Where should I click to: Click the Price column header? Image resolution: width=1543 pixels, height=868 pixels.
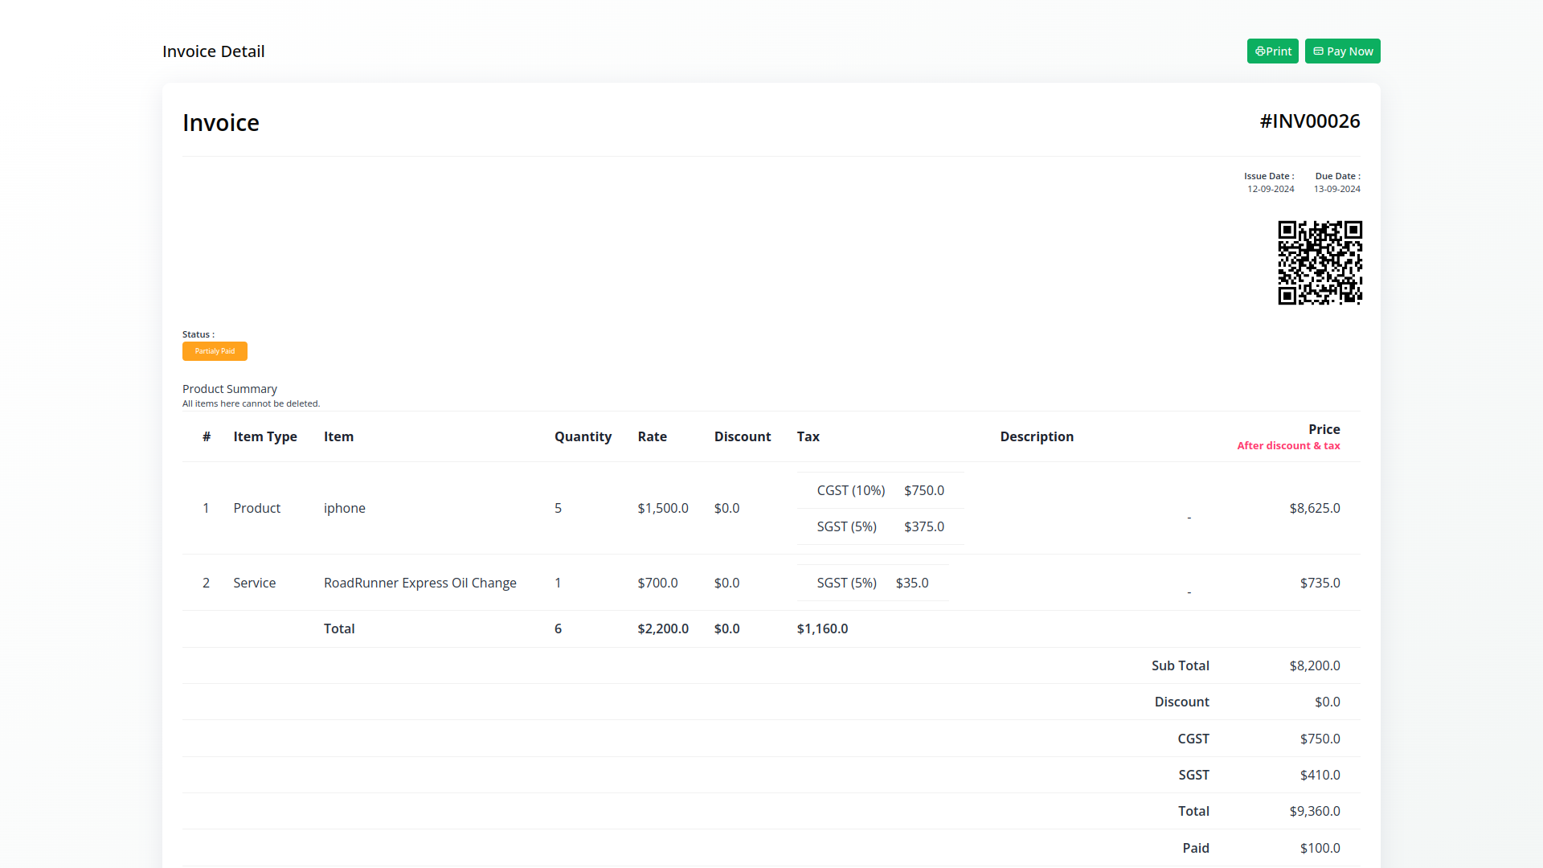tap(1324, 429)
